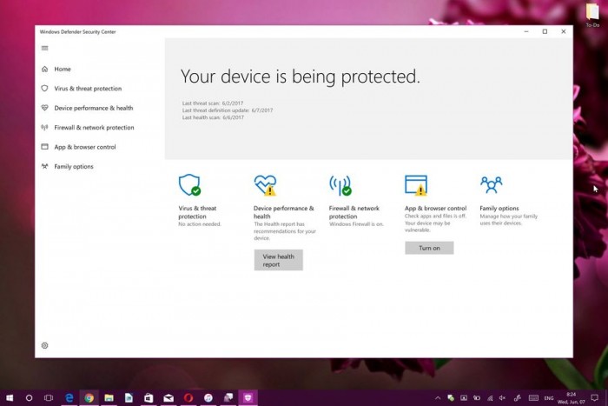Click 'Windows Firewall is on.' status text
608x406 pixels.
click(356, 224)
